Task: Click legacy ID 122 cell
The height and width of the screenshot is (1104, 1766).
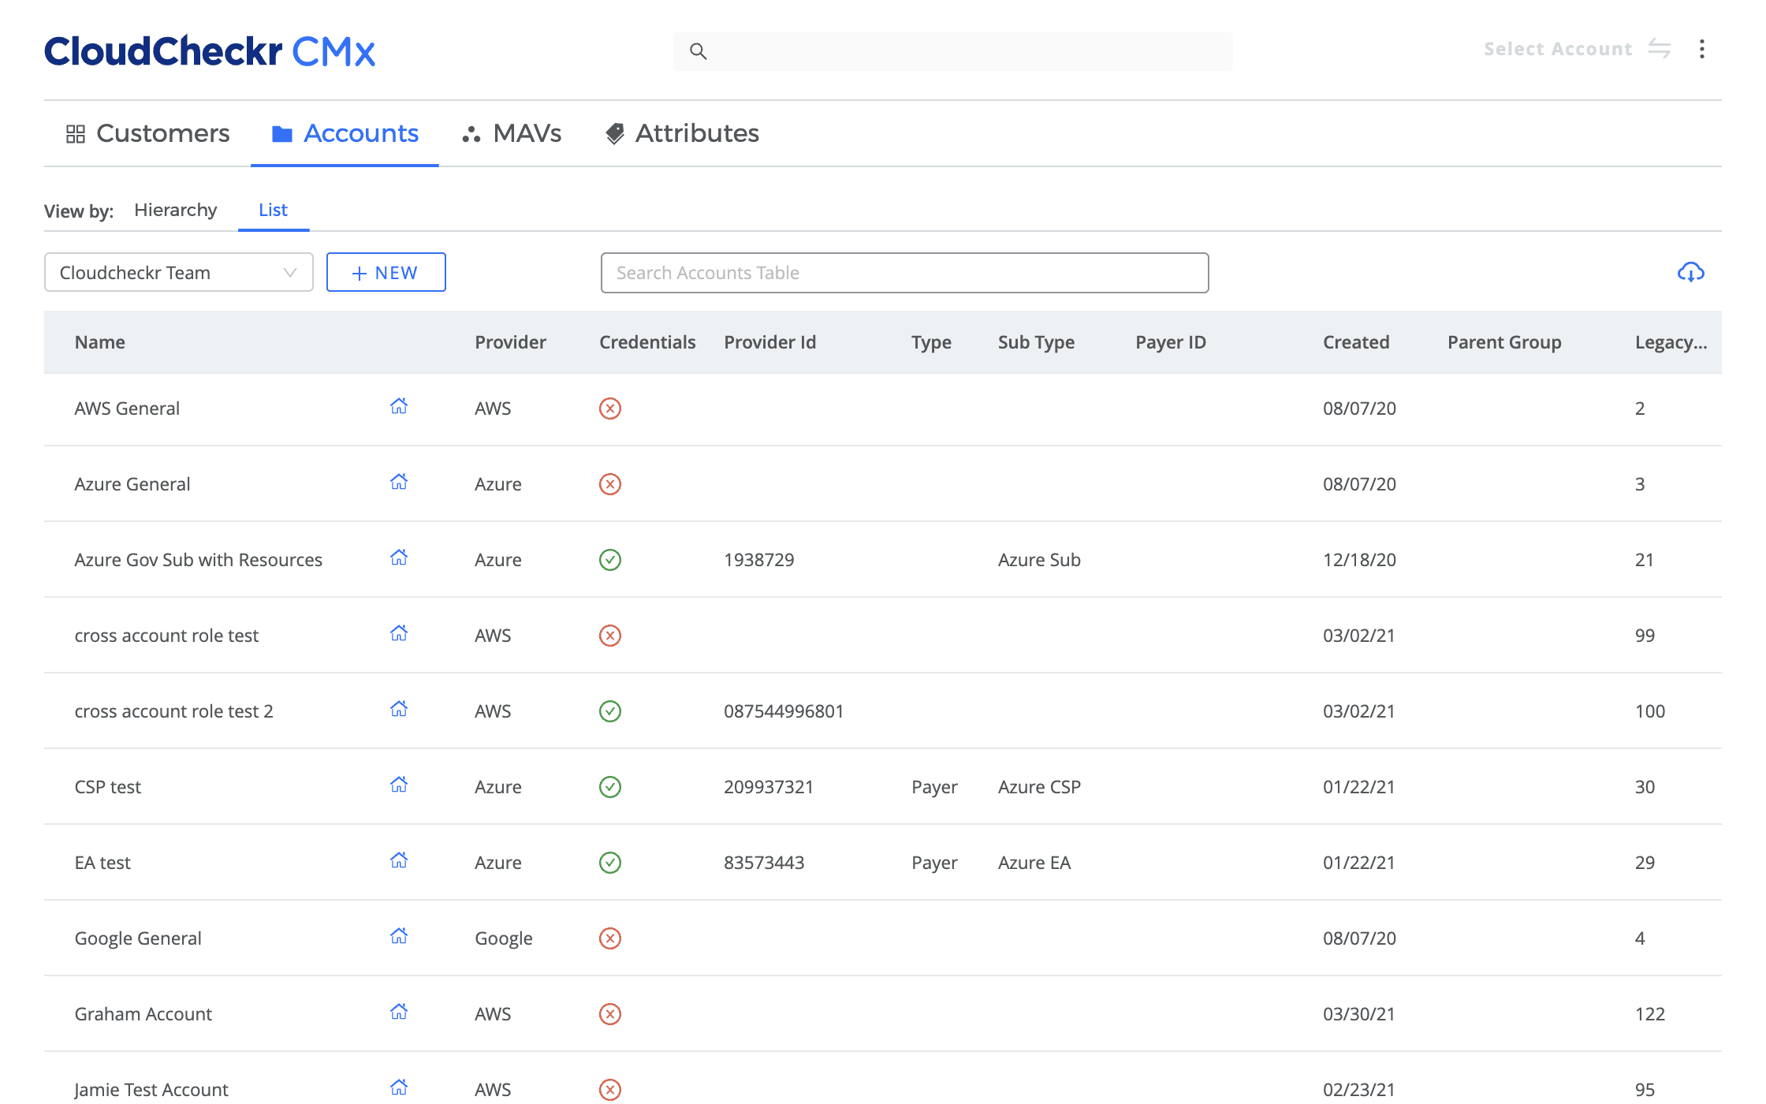Action: tap(1650, 1014)
